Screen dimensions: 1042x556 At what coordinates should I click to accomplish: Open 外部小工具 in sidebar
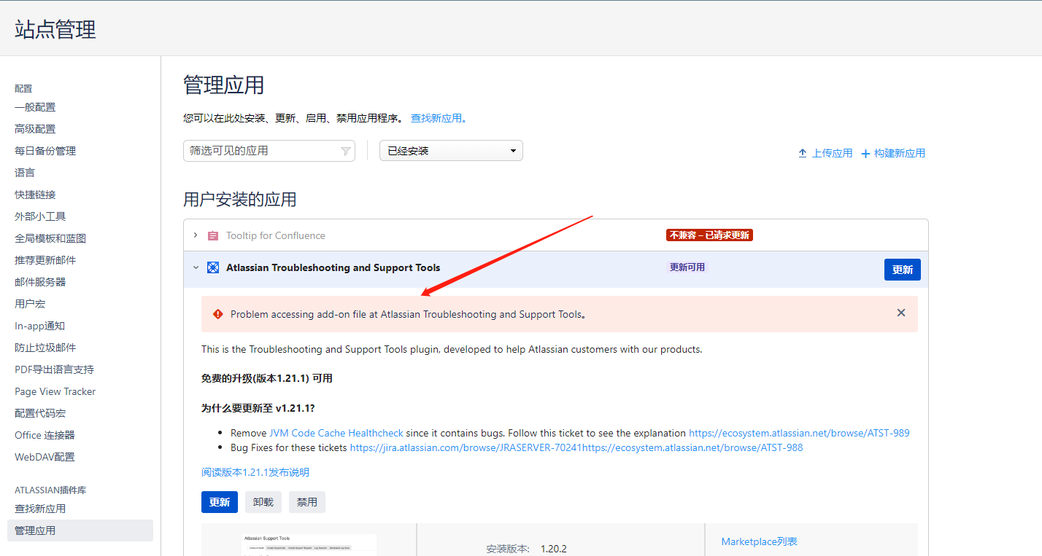click(x=40, y=216)
